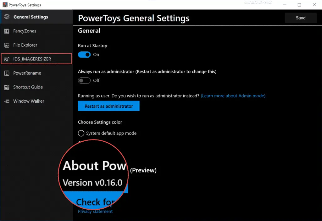Viewport: 322px width, 221px height.
Task: Click the FancyZones layout icon
Action: pos(7,31)
